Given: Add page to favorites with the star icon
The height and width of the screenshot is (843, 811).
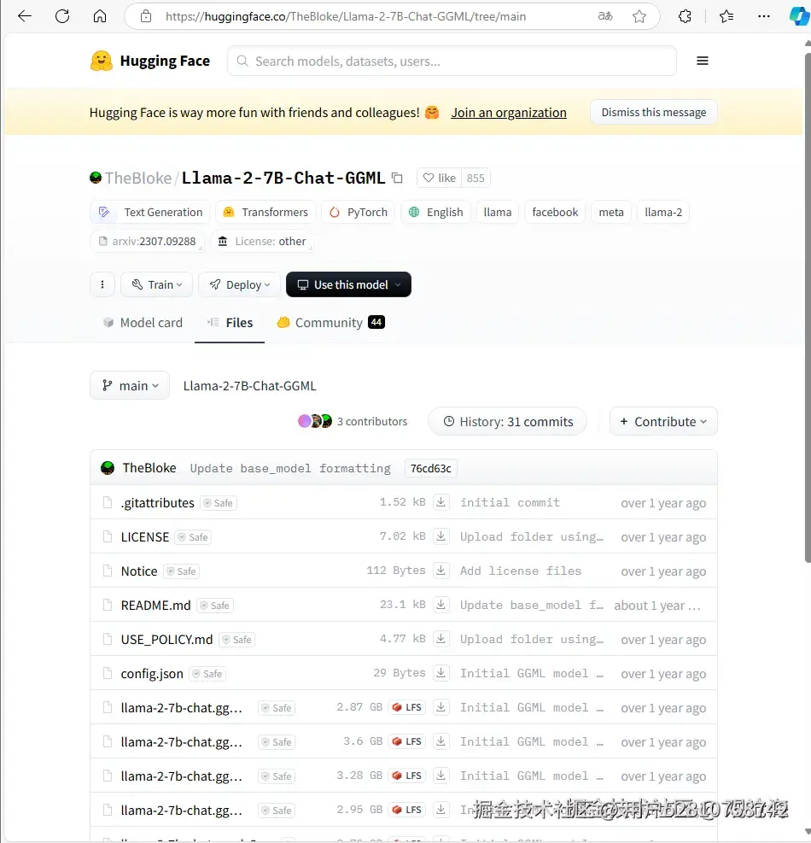Looking at the screenshot, I should [639, 17].
